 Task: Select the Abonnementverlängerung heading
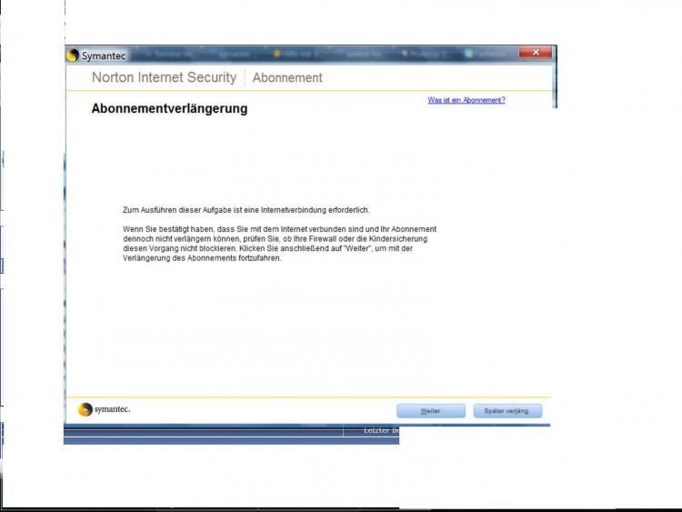[x=169, y=108]
